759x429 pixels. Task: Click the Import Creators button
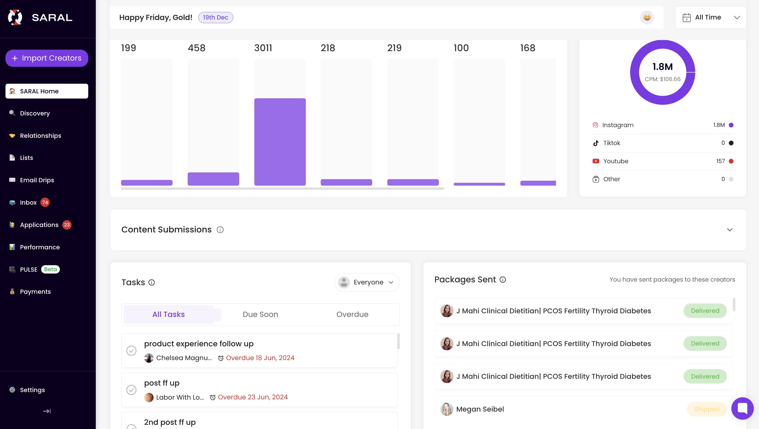47,58
